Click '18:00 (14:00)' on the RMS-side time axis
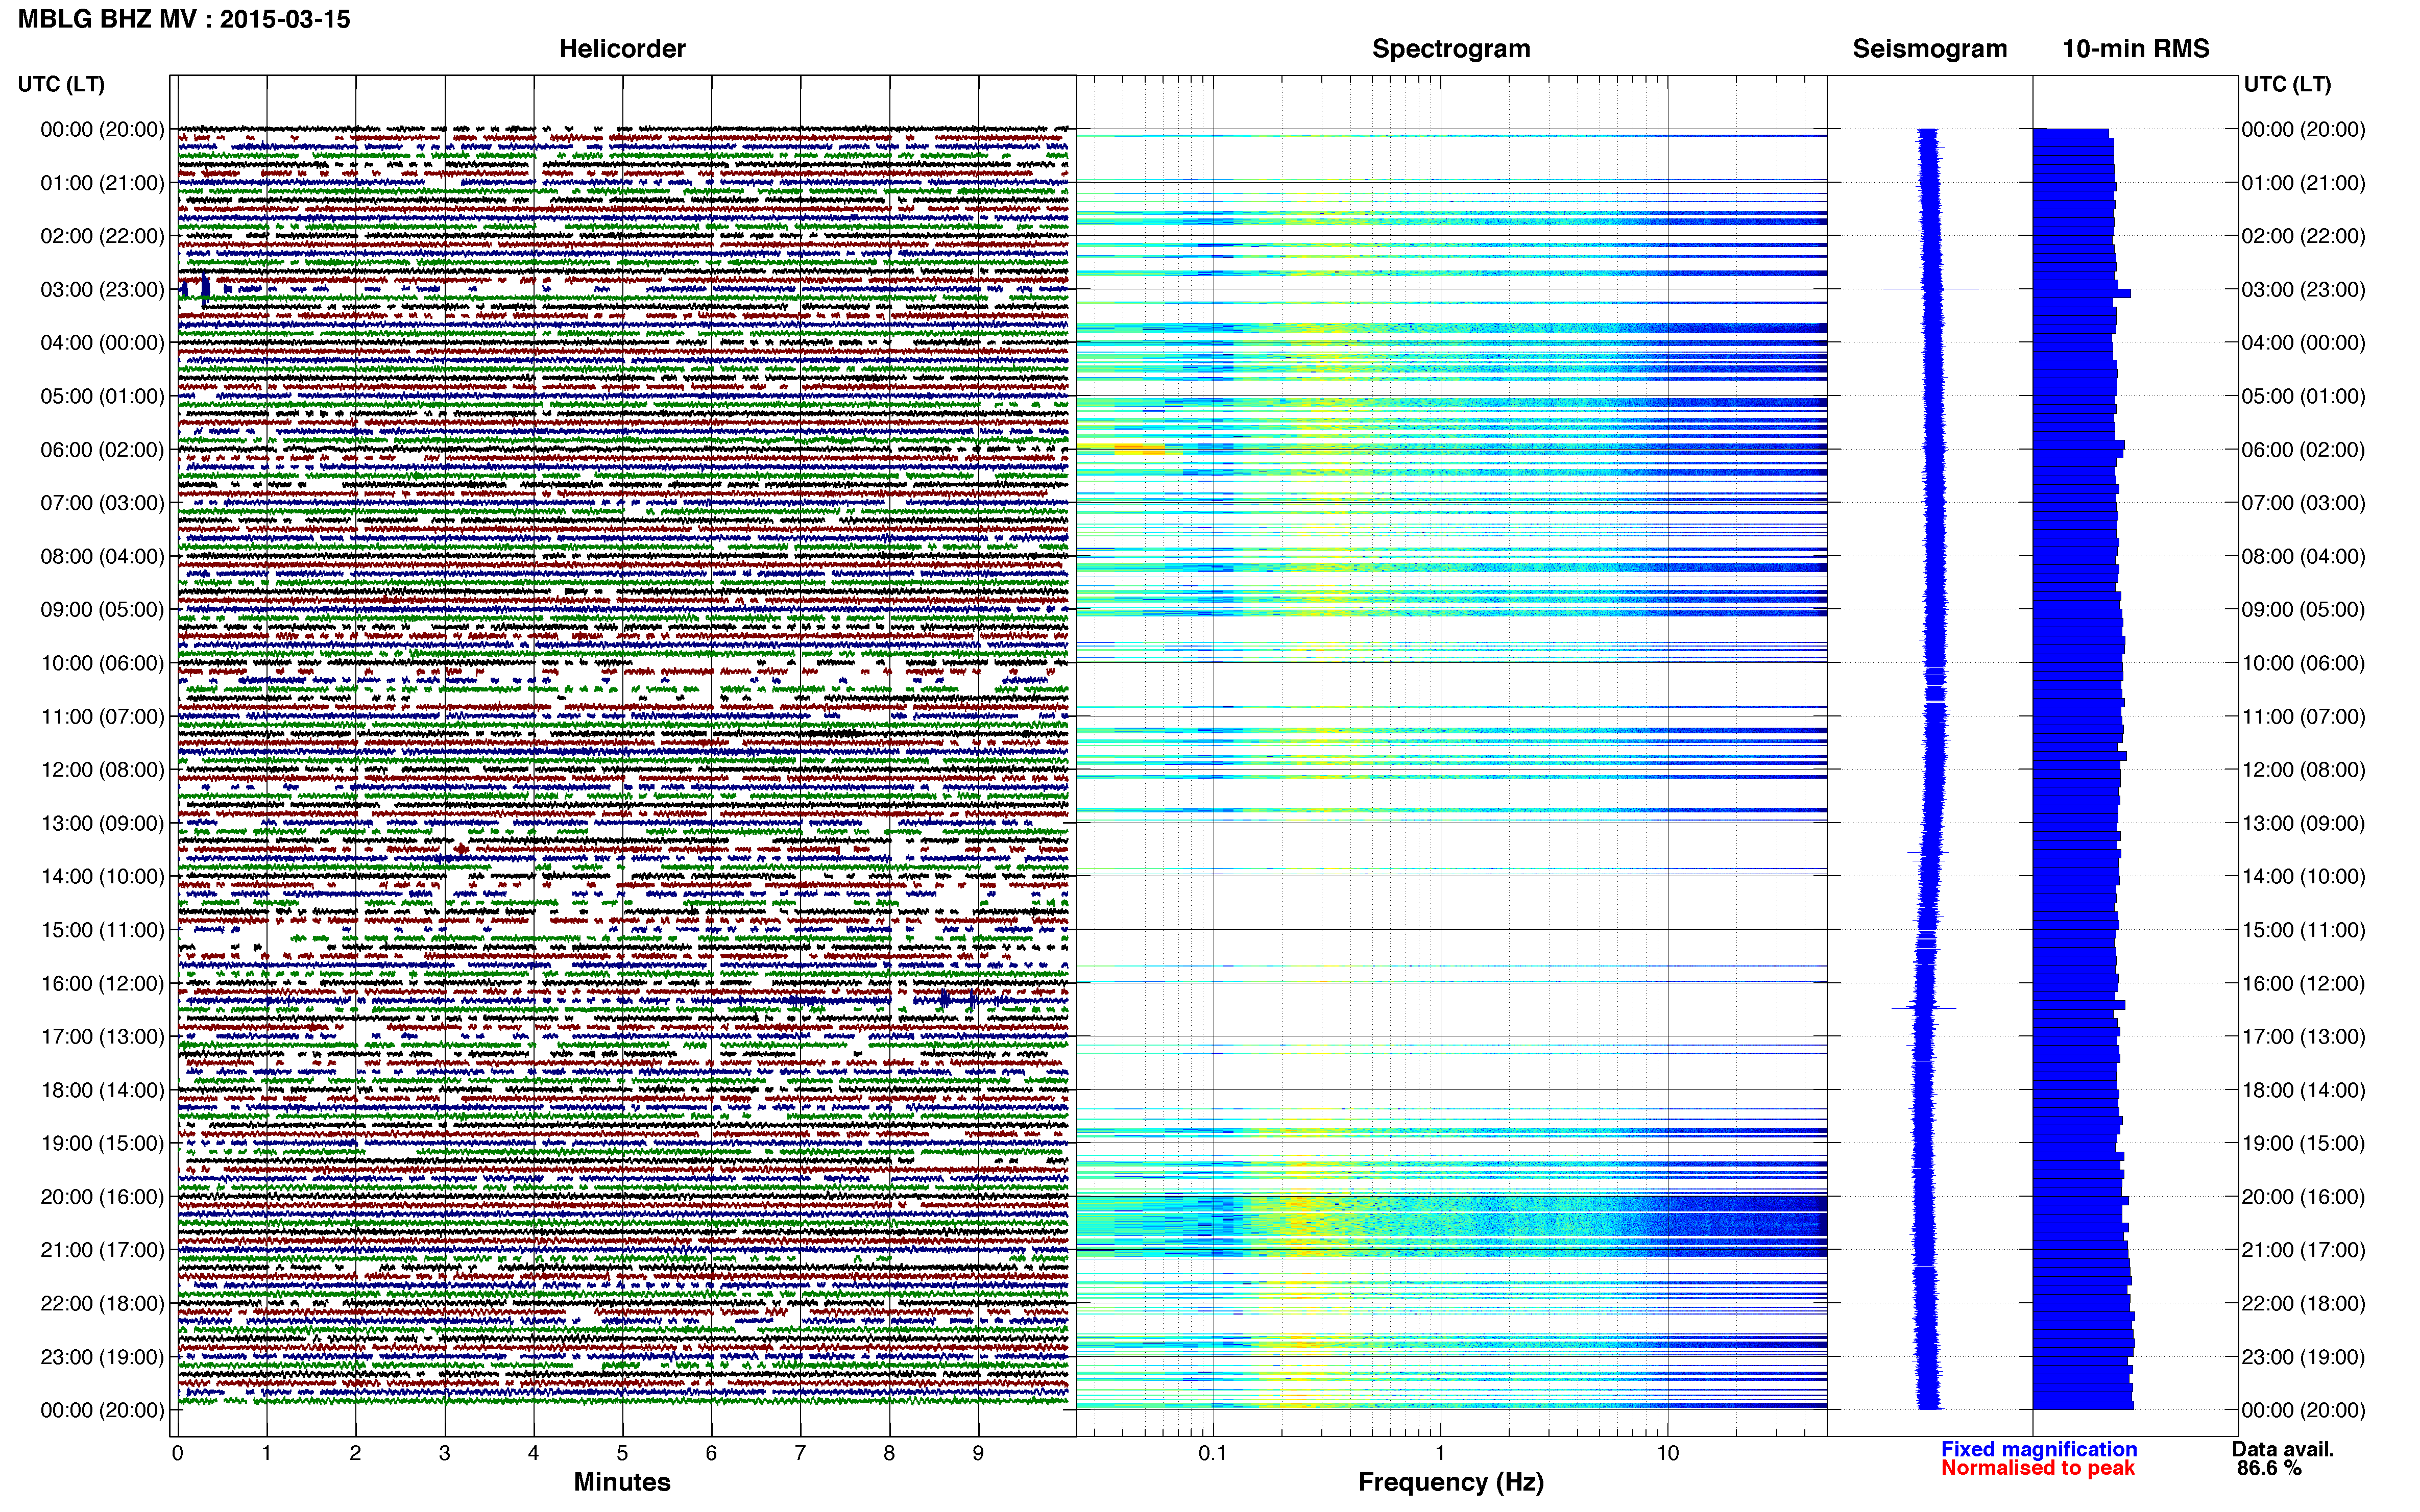2420x1512 pixels. pyautogui.click(x=2303, y=1090)
